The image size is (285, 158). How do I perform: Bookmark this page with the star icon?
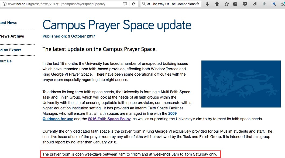click(x=227, y=4)
